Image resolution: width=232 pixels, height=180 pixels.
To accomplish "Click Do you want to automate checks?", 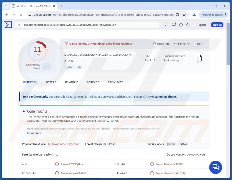I will pyautogui.click(x=187, y=154).
